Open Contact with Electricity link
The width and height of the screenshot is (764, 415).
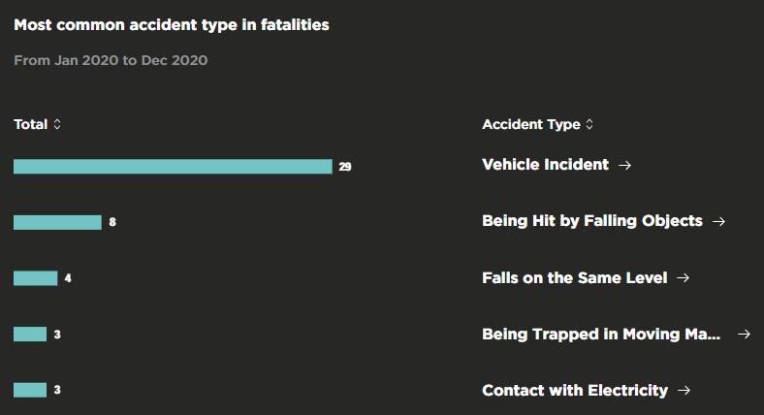pyautogui.click(x=575, y=390)
